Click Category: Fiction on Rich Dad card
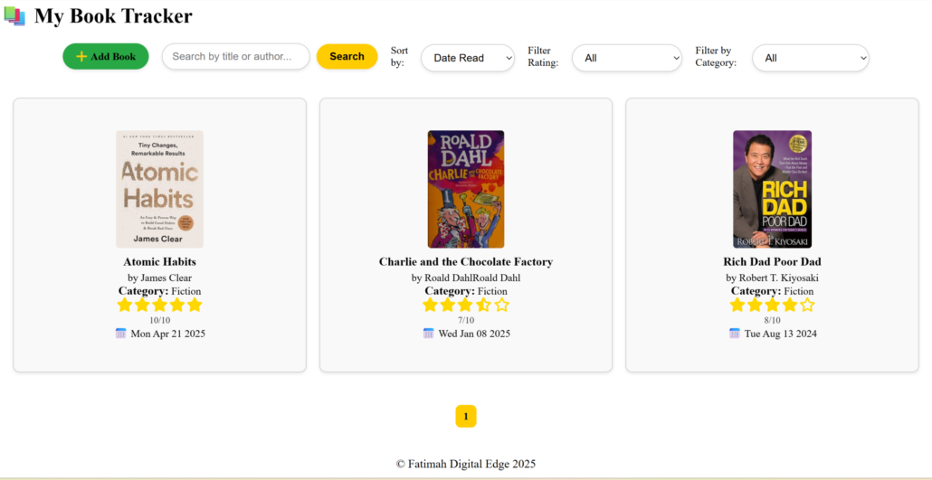This screenshot has width=932, height=480. (x=772, y=291)
